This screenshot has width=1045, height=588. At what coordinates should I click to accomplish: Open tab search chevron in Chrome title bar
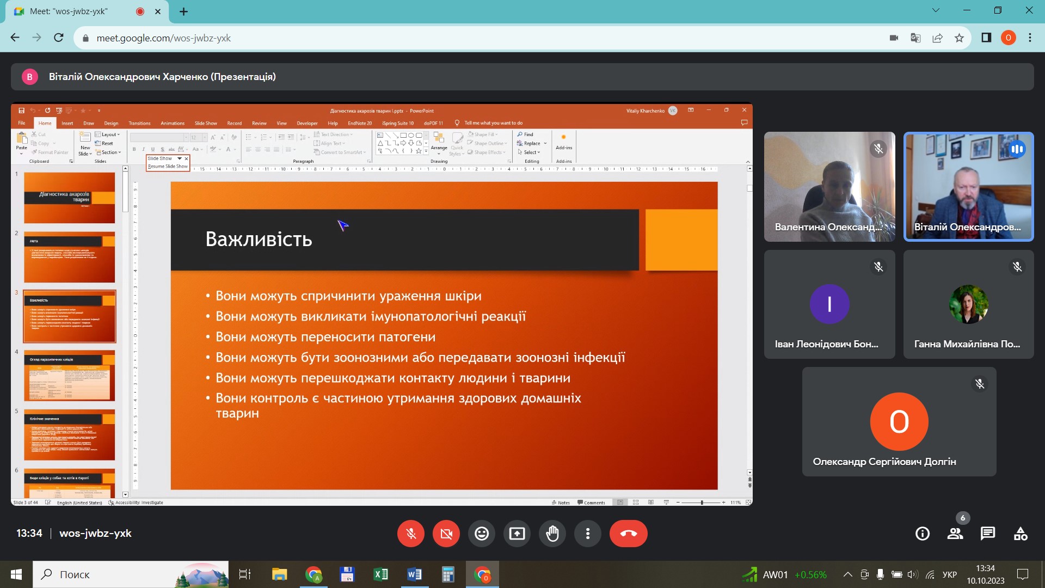click(936, 10)
